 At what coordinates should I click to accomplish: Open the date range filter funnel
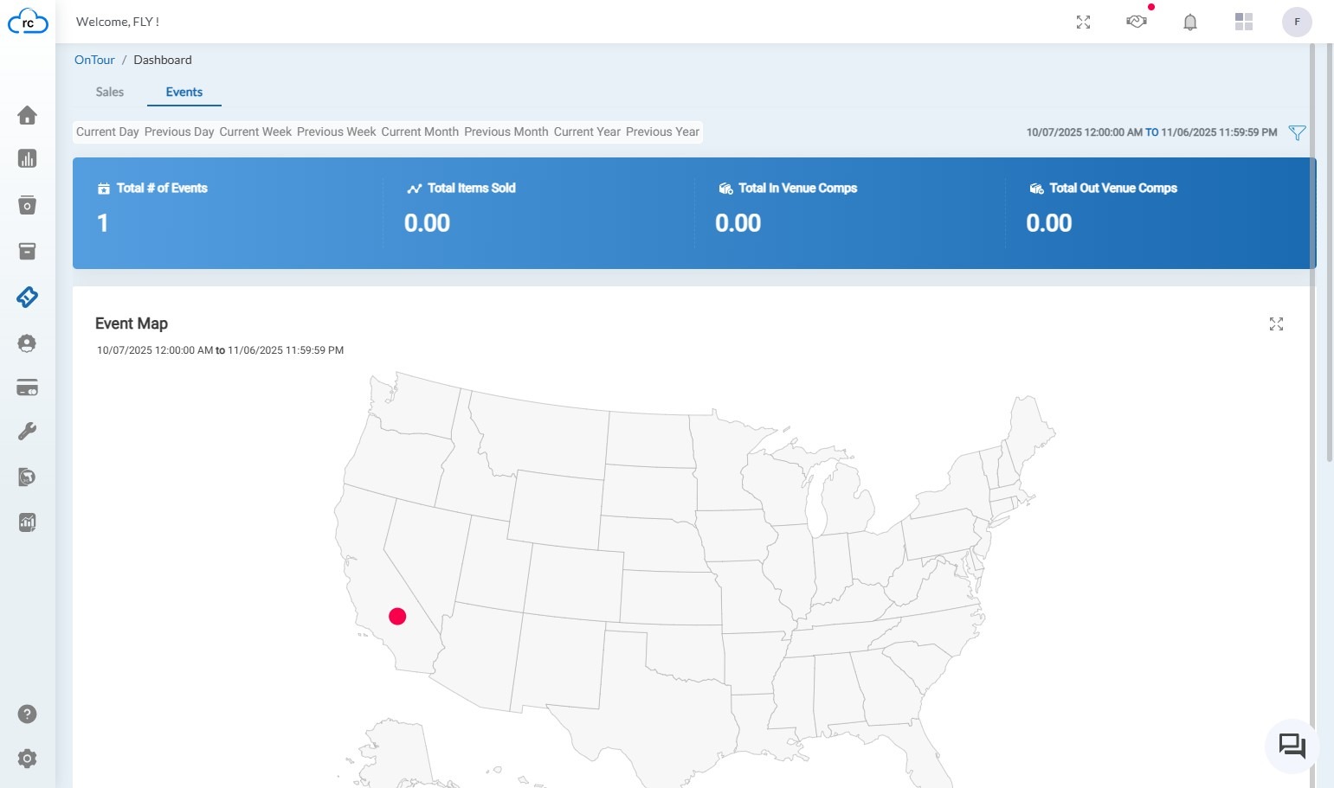coord(1297,132)
